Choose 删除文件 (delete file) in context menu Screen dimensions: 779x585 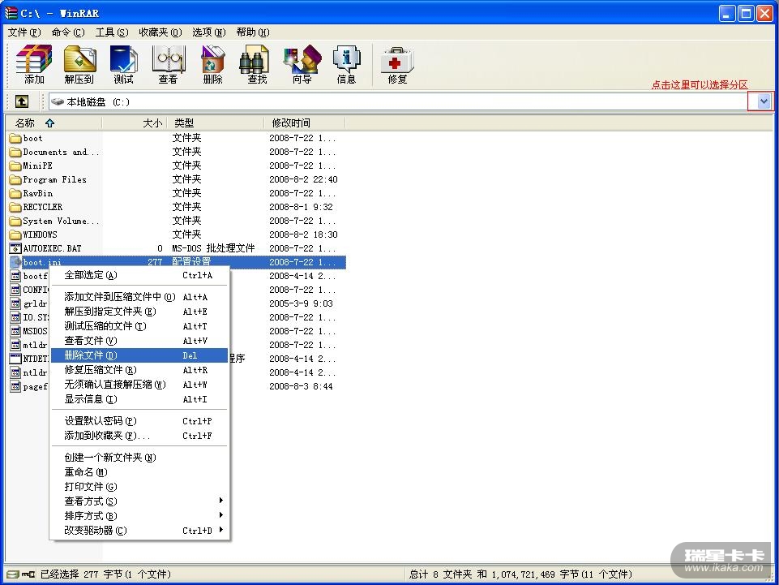click(139, 355)
